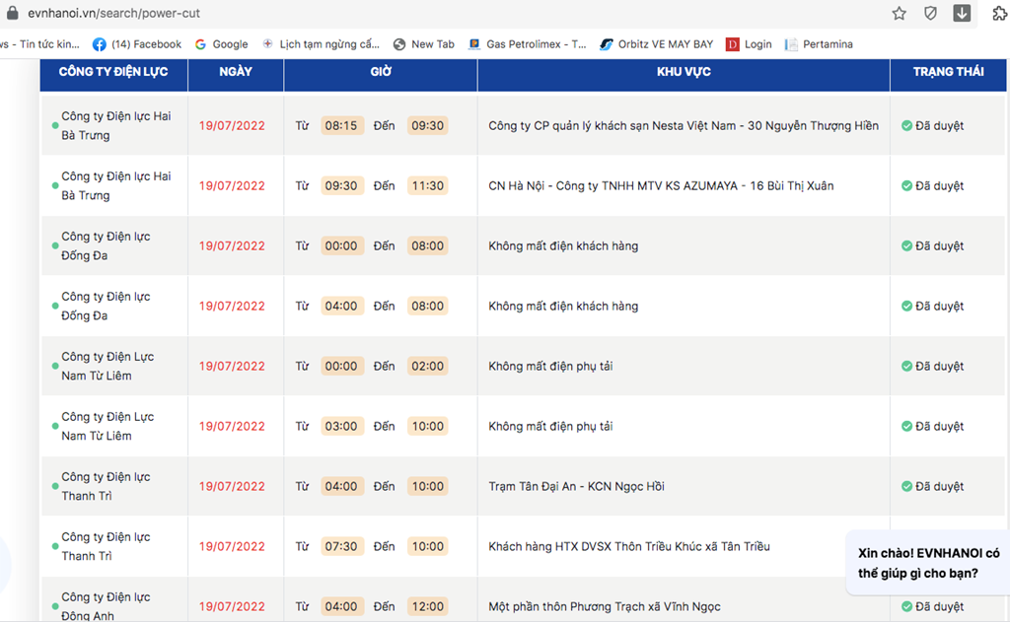This screenshot has width=1010, height=622.
Task: Click the lock icon in address bar
Action: [x=12, y=13]
